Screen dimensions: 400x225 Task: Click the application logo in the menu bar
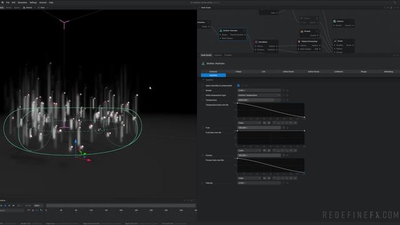click(x=2, y=2)
